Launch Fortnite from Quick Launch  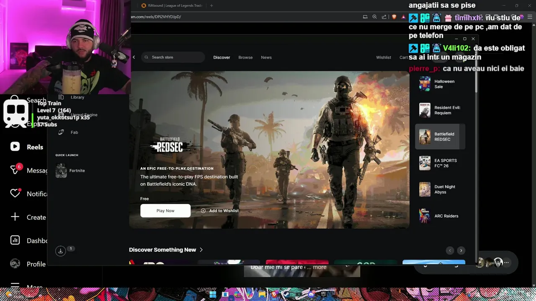click(x=70, y=171)
